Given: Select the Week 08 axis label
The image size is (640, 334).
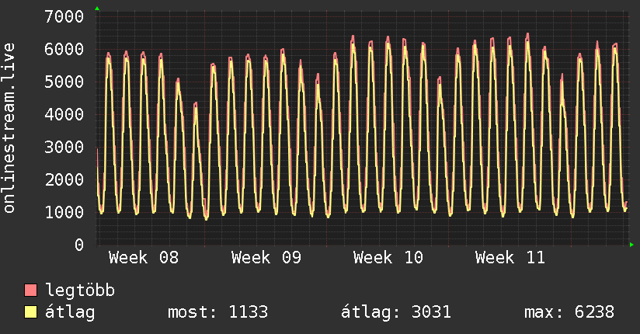Looking at the screenshot, I should coord(143,258).
